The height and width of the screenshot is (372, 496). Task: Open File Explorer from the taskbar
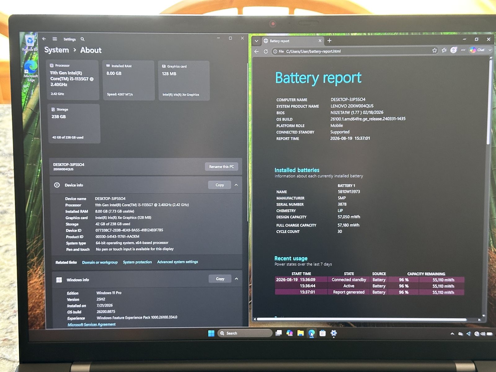[300, 333]
